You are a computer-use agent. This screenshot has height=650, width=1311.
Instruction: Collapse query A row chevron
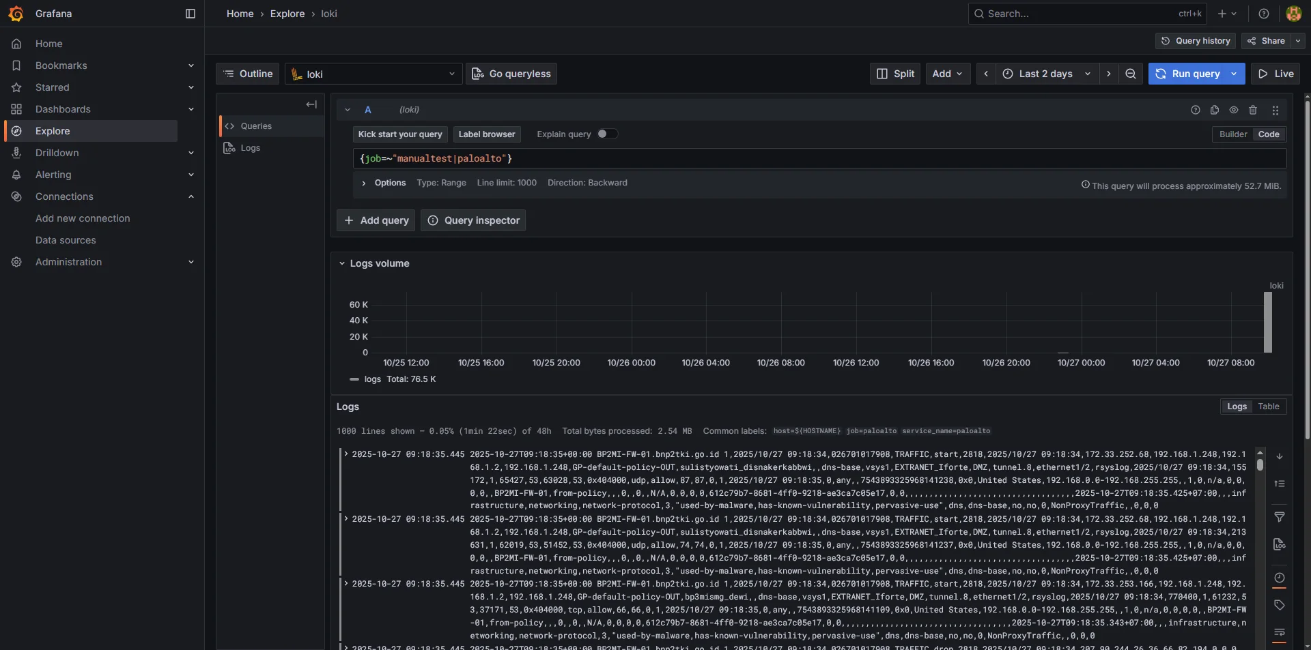(x=348, y=110)
